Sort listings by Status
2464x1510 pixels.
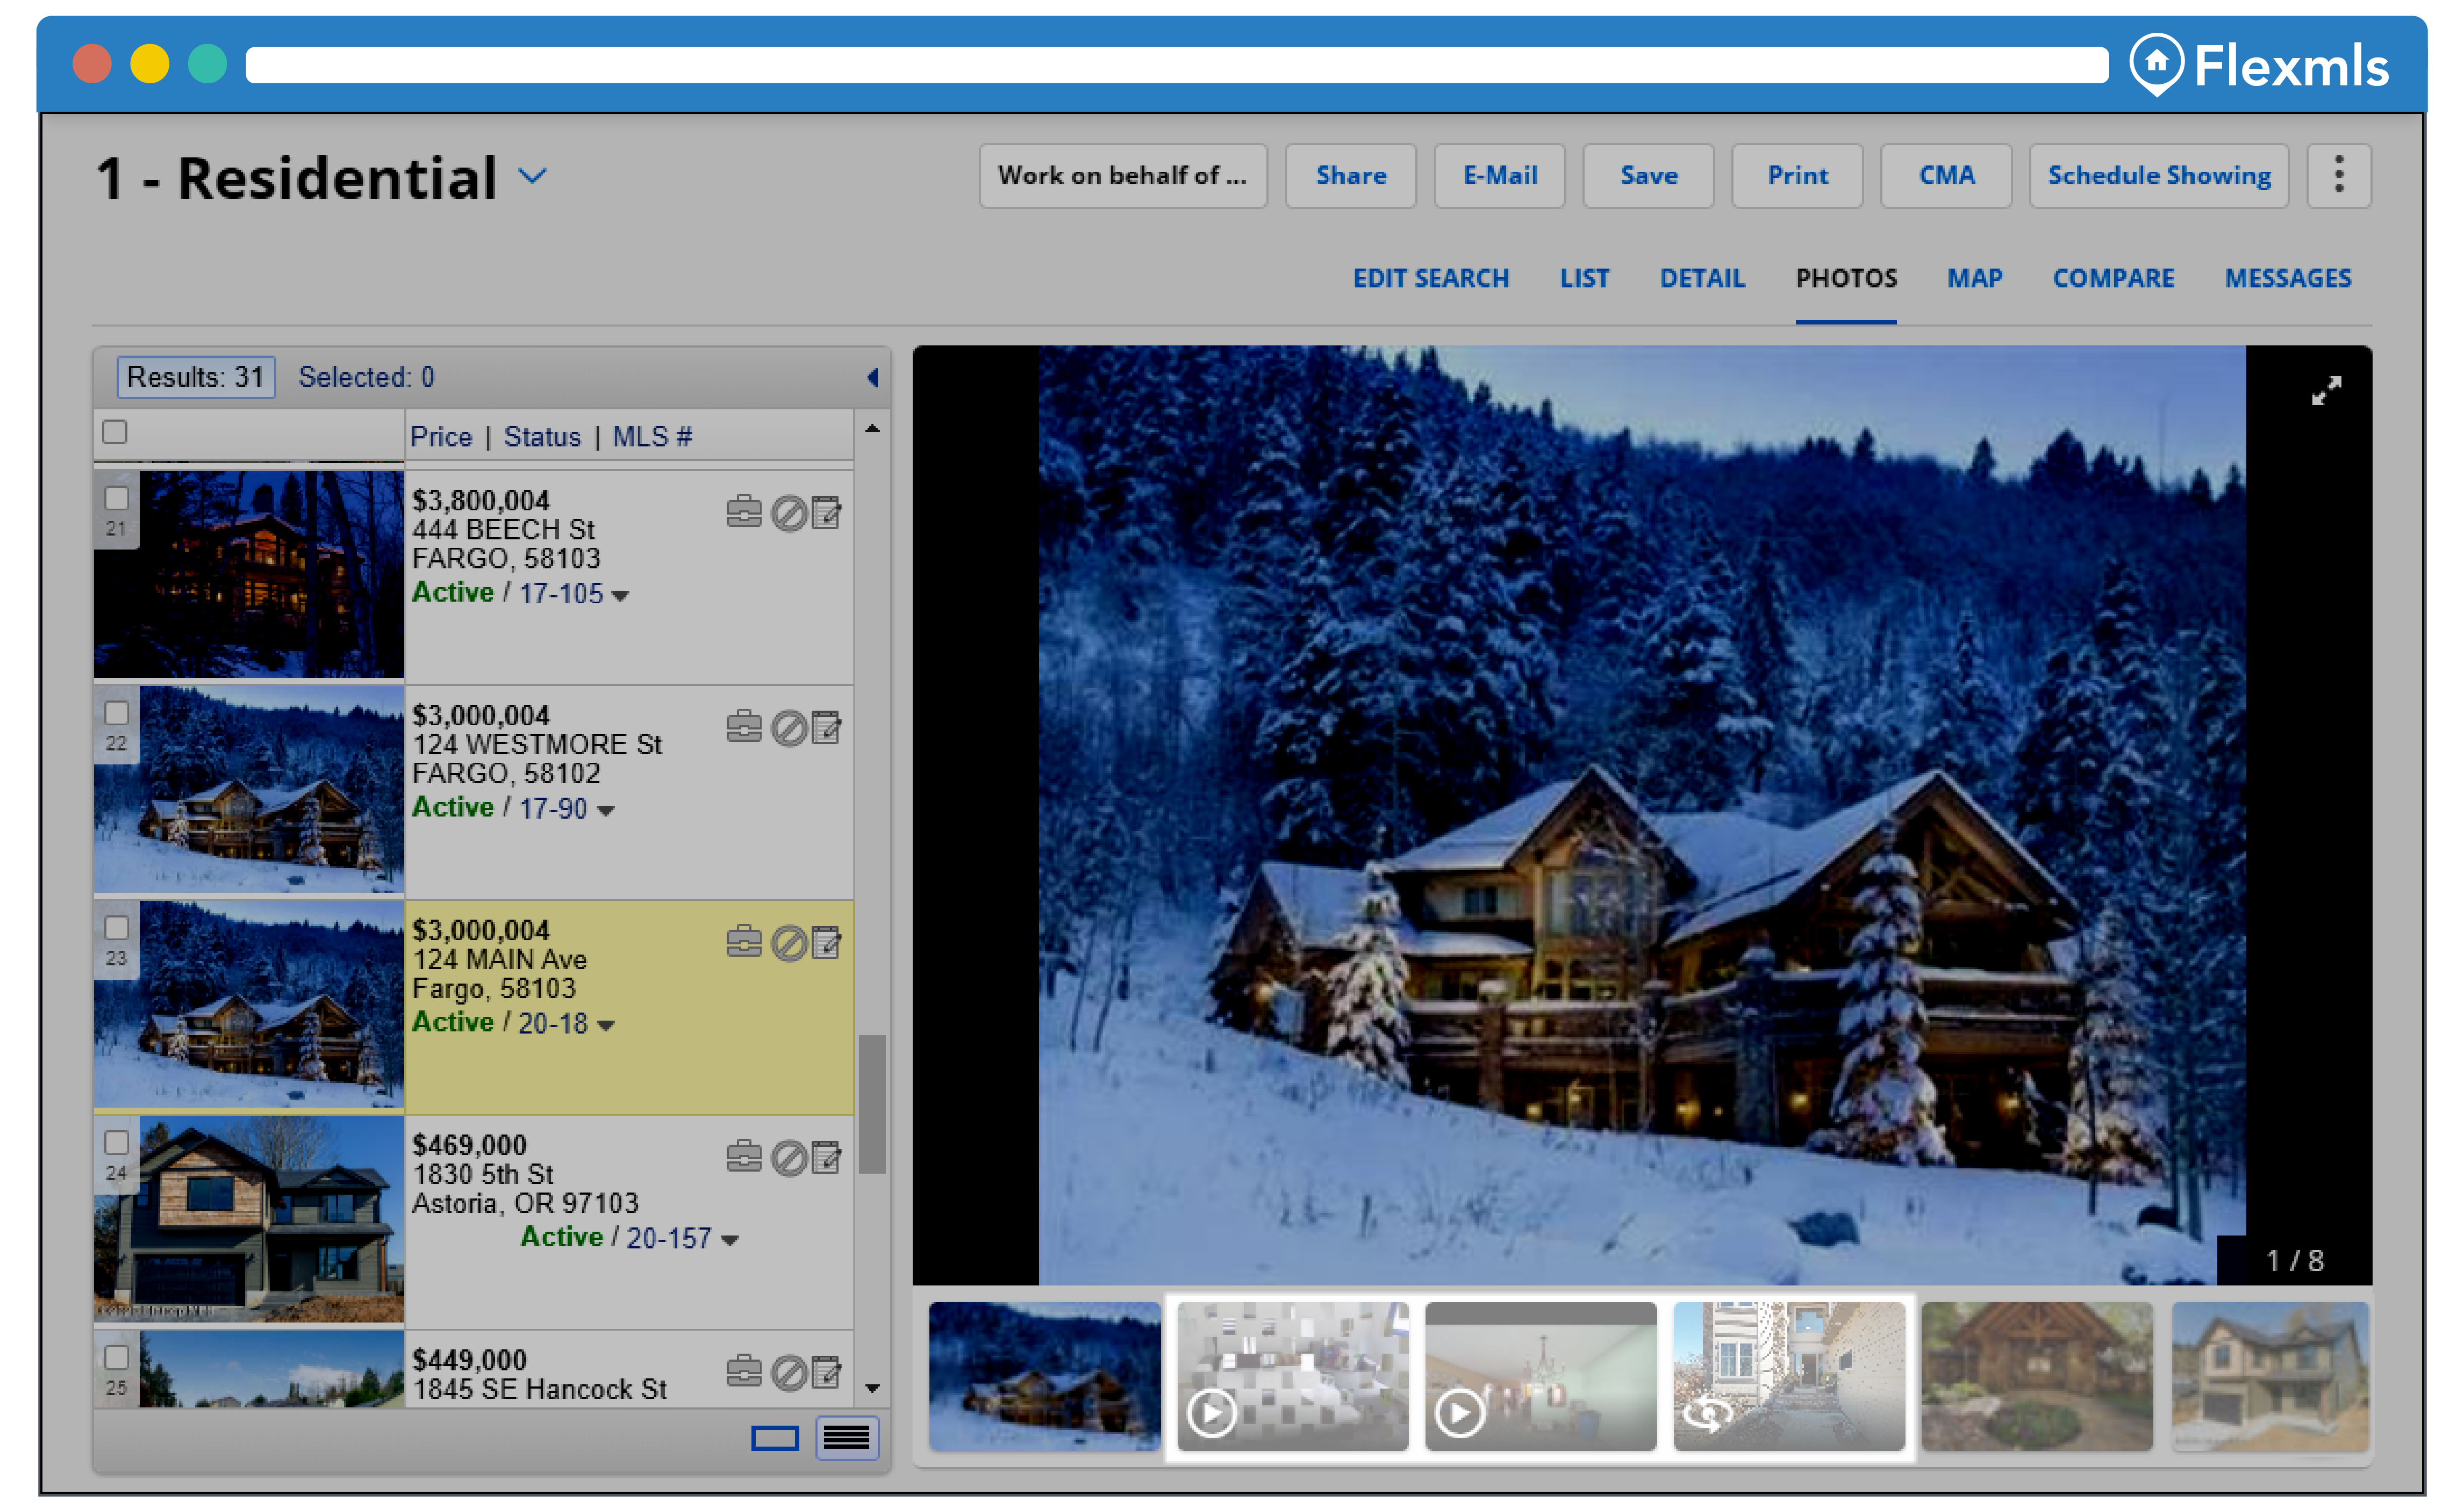542,437
